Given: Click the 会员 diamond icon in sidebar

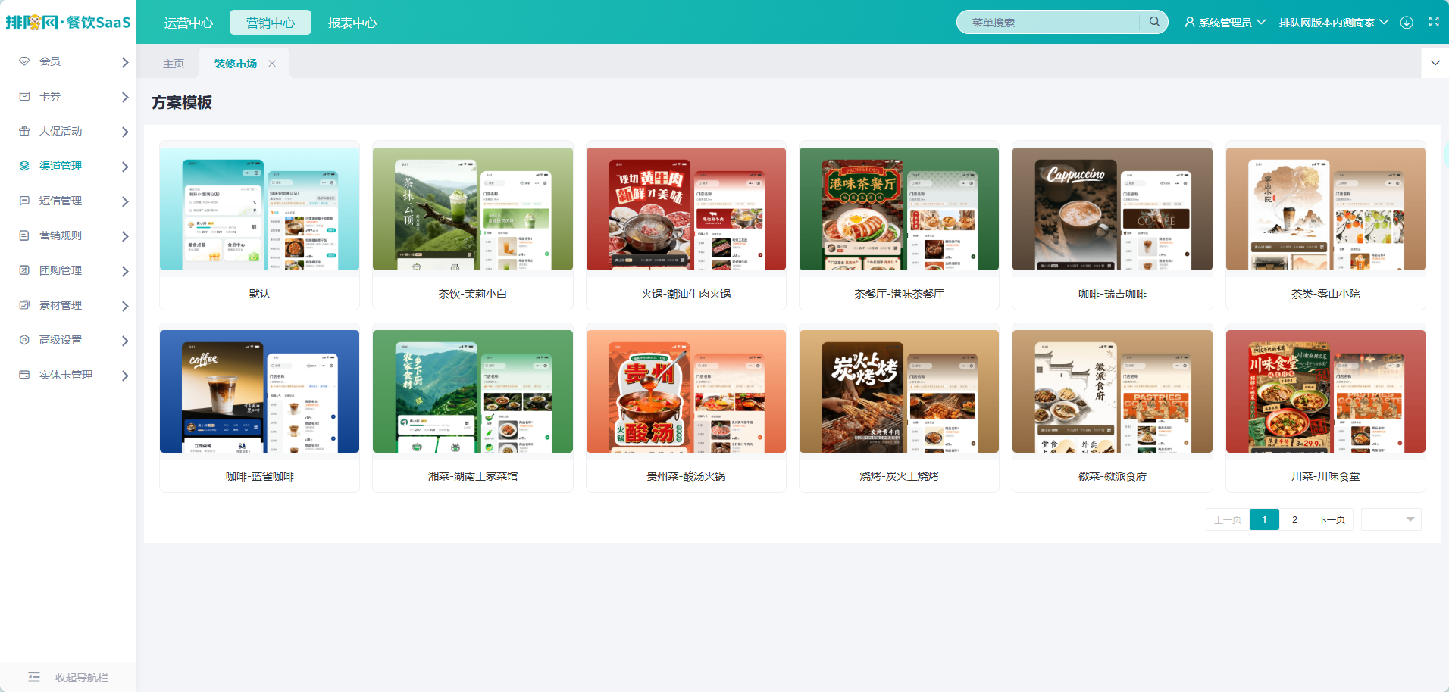Looking at the screenshot, I should pyautogui.click(x=24, y=61).
